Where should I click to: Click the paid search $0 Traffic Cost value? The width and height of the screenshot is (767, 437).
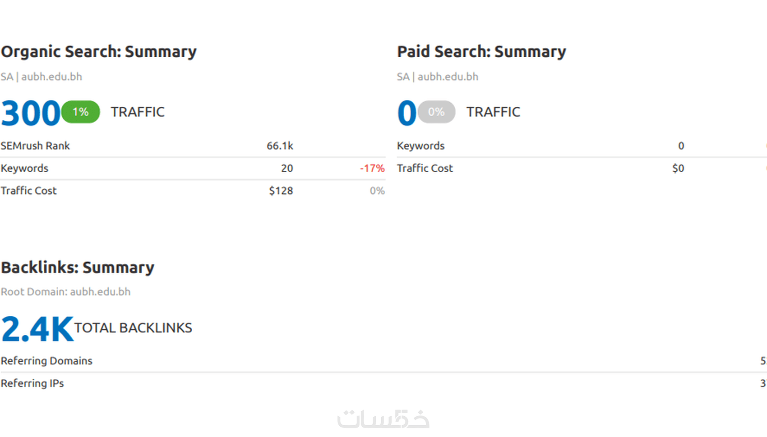(x=678, y=168)
